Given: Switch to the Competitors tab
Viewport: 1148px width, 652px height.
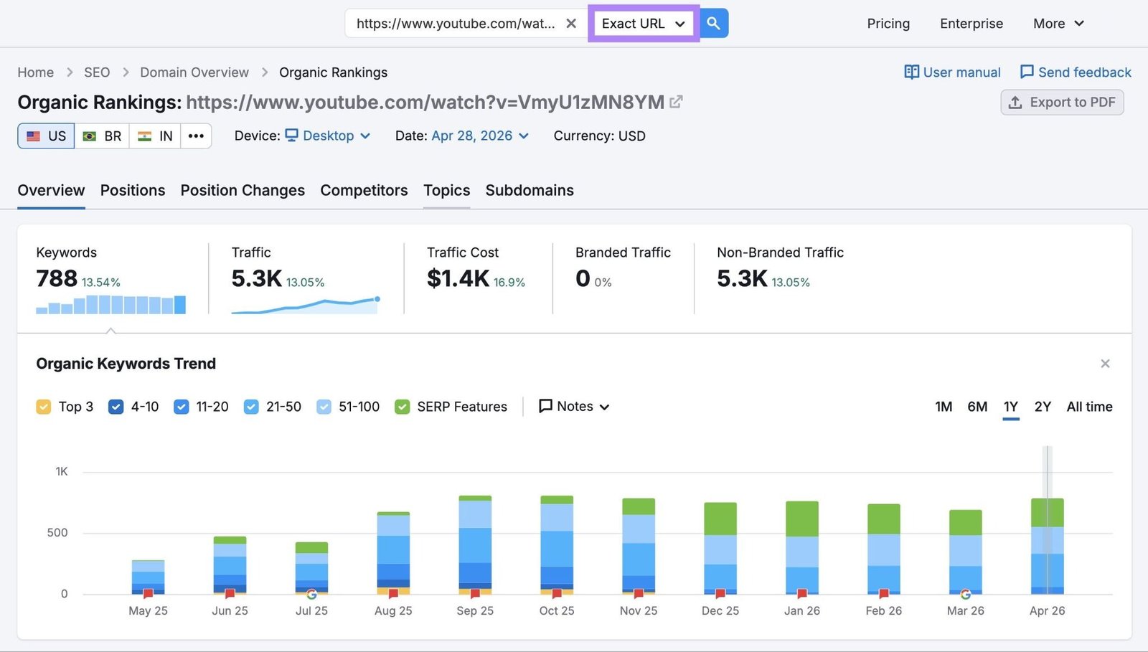Looking at the screenshot, I should coord(364,190).
